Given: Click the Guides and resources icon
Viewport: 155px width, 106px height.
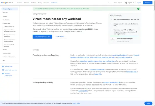Looking at the screenshot, I should pos(3,70).
